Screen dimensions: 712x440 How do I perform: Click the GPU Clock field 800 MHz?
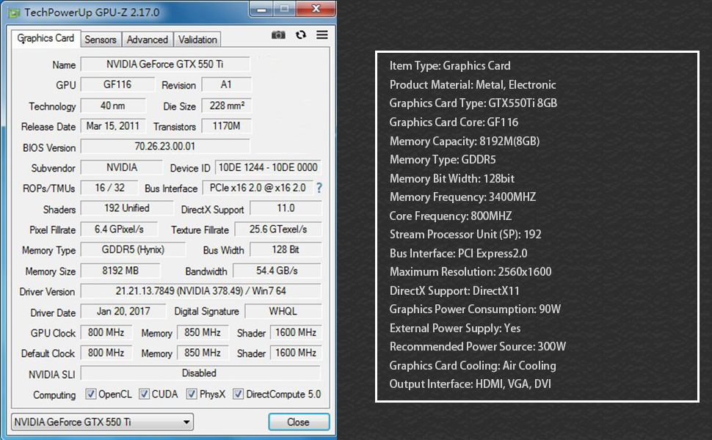tap(106, 332)
